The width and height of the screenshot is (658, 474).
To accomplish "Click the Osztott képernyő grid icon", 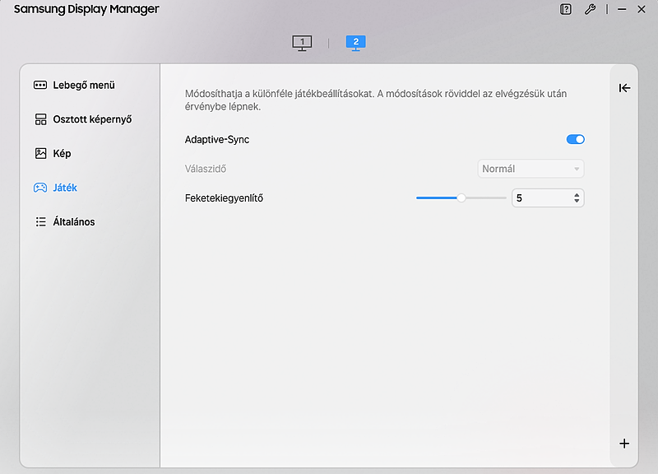I will click(40, 119).
